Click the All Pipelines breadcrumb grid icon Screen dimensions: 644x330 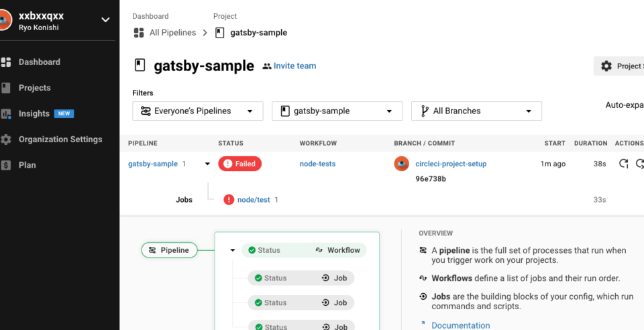[139, 33]
